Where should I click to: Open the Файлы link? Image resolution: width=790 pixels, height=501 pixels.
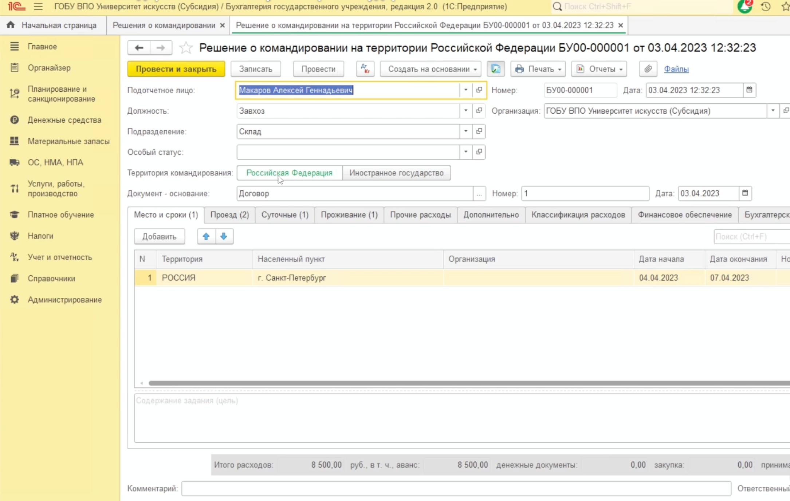tap(676, 69)
